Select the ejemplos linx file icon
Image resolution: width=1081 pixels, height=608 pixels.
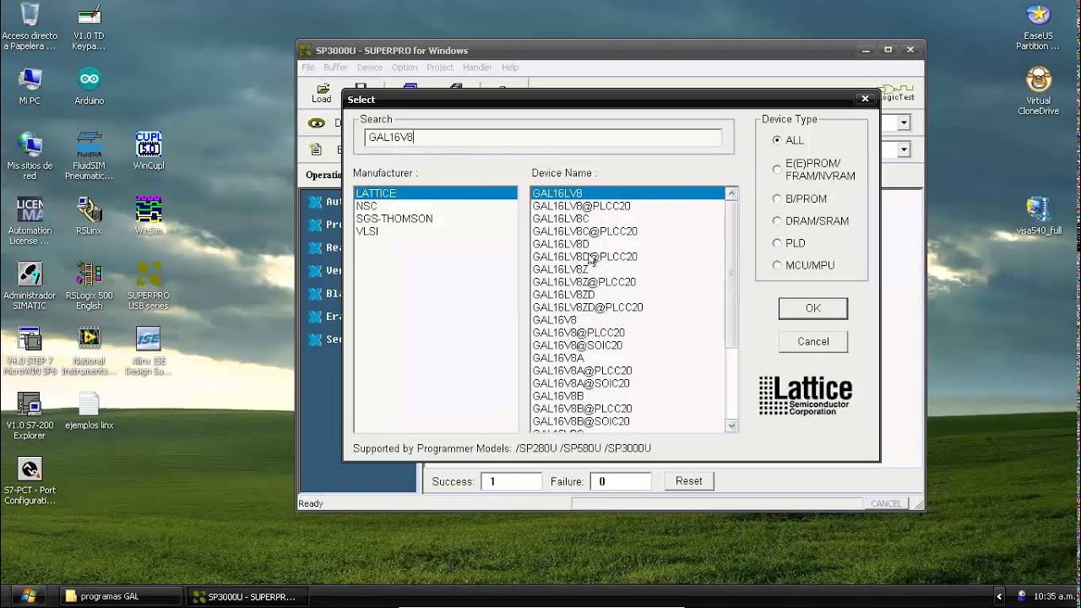point(89,411)
